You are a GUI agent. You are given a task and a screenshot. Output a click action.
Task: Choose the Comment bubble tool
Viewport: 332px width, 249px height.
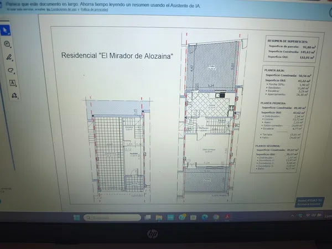tap(7, 44)
